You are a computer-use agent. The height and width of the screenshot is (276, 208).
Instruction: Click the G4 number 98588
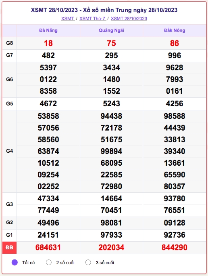(175, 116)
